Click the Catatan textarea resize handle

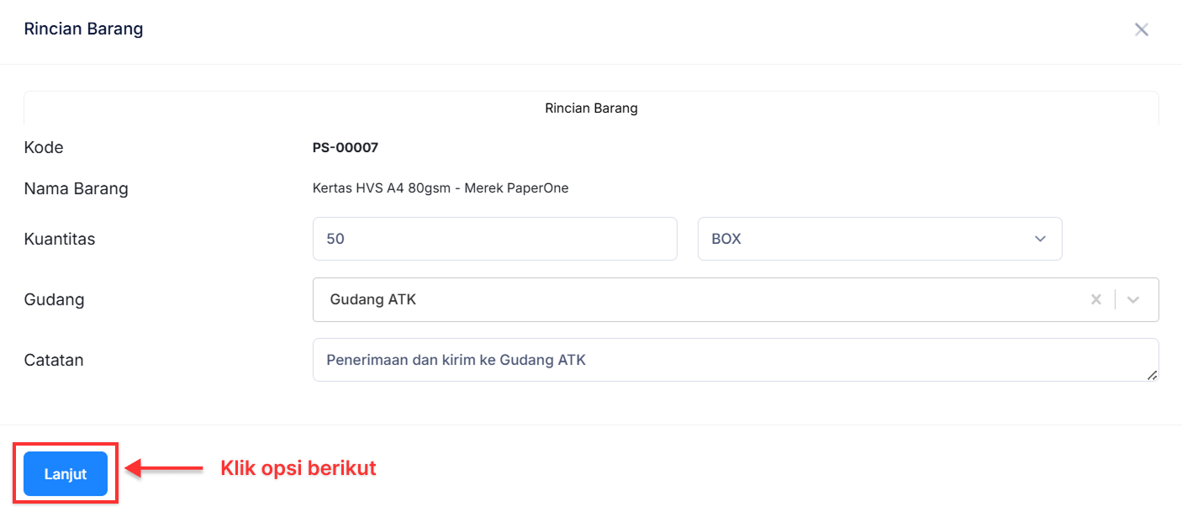(1152, 375)
